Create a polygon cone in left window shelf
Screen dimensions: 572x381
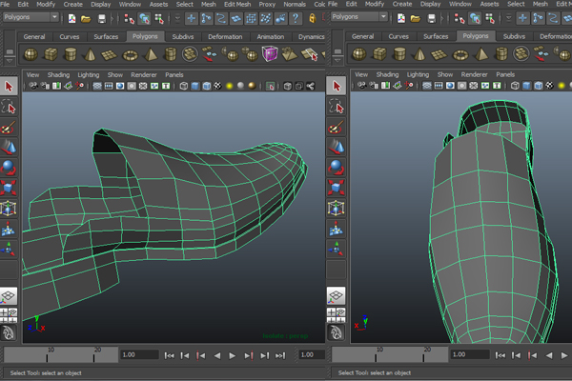(90, 54)
